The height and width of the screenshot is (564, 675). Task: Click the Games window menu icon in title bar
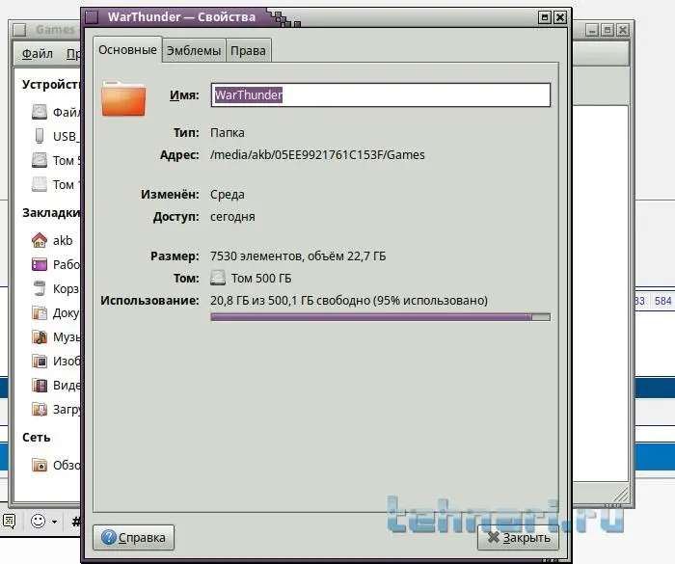point(19,30)
